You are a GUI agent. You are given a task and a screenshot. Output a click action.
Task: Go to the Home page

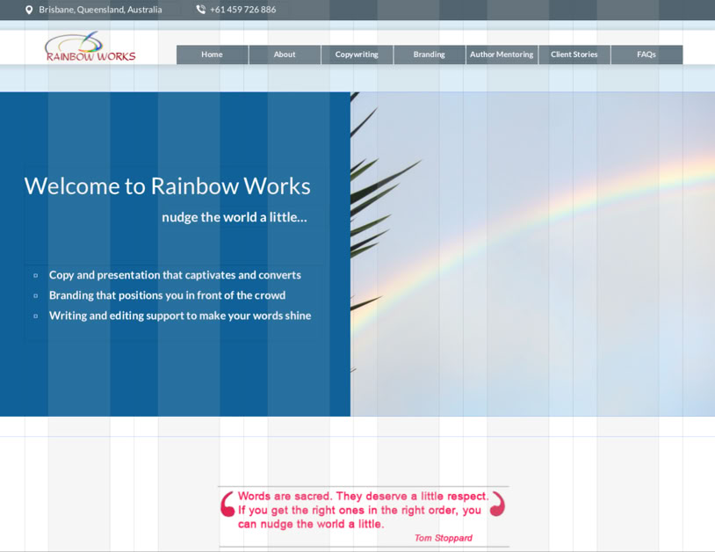point(212,54)
